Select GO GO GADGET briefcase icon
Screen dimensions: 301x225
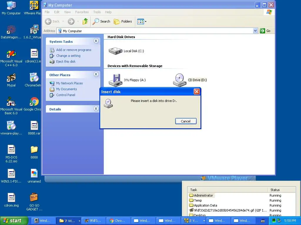click(34, 202)
